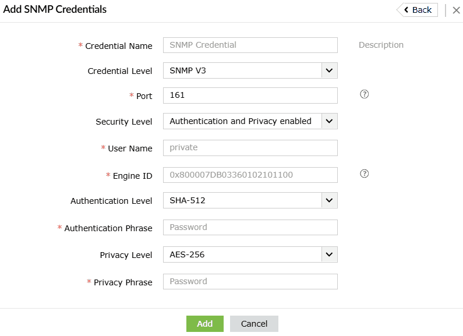Click the Port number field
The width and height of the screenshot is (463, 336).
coord(250,95)
